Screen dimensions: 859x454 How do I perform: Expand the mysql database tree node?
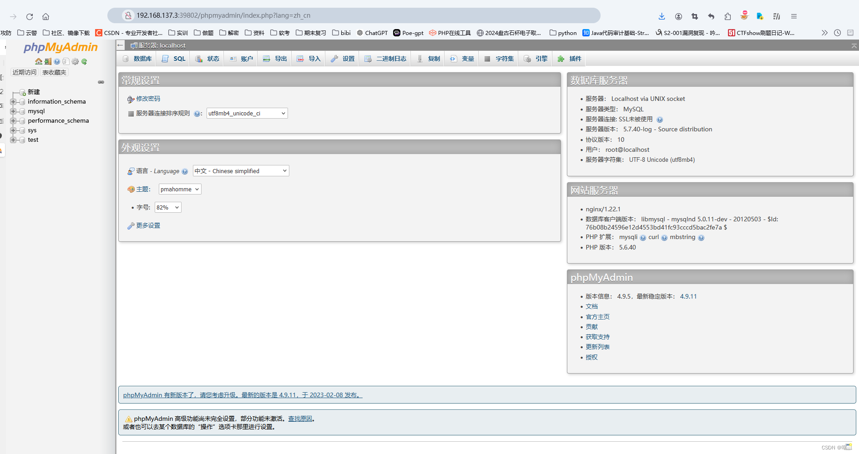click(13, 111)
